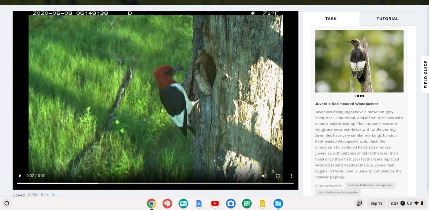Open the Files app
Screen dimensions: 429x210
pos(278,203)
